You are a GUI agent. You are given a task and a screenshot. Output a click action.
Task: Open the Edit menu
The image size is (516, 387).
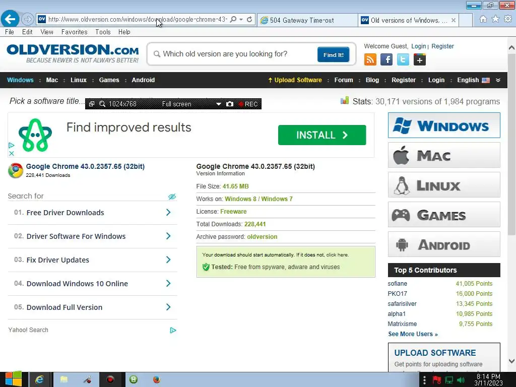(x=27, y=32)
